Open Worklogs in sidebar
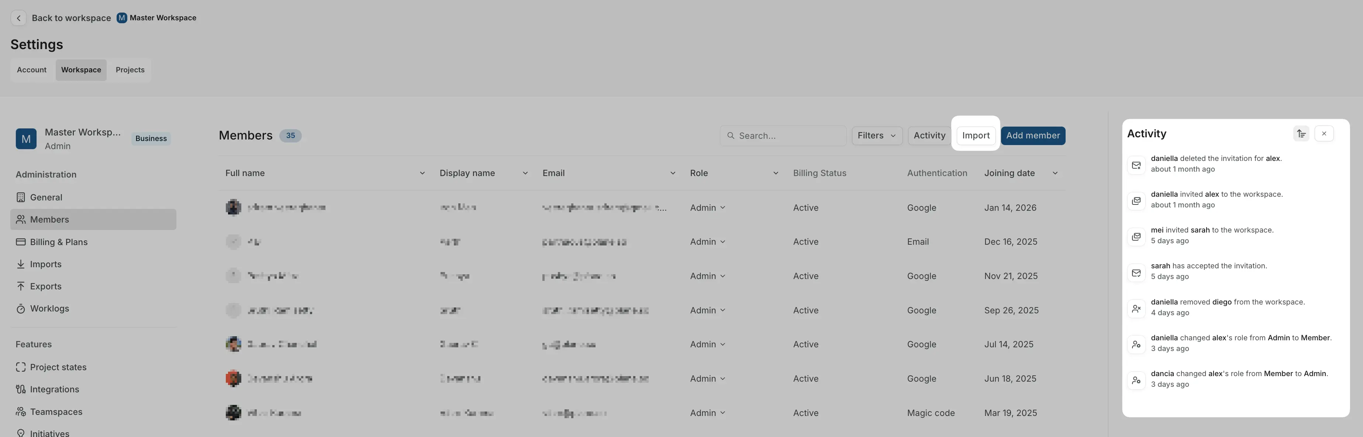 pos(49,309)
